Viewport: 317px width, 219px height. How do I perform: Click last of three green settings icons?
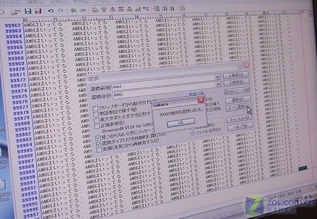(x=172, y=8)
